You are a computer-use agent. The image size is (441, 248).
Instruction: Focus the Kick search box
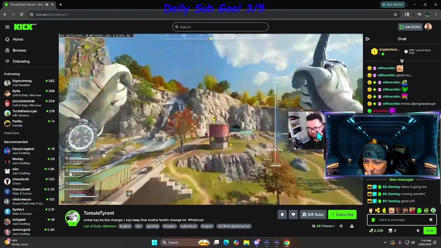(x=220, y=27)
